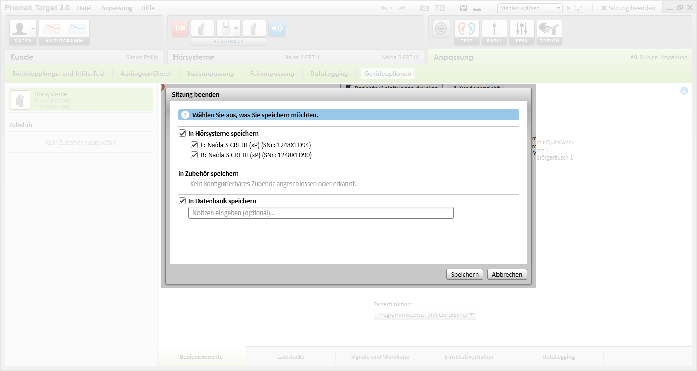Viewport: 697px width, 371px height.
Task: Switch to DataLogging tab in top bar
Action: tap(329, 73)
